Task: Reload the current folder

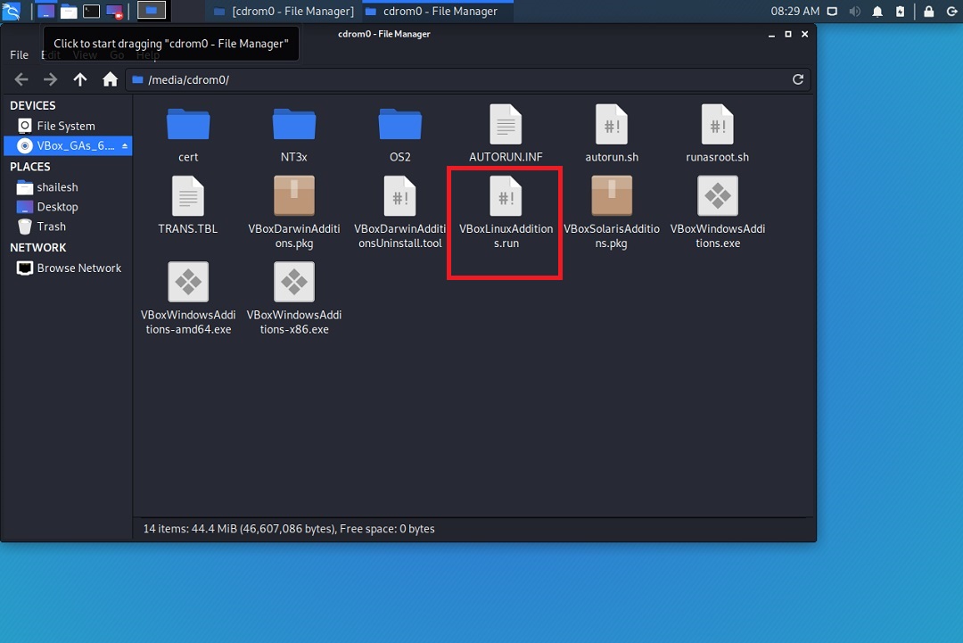Action: [x=798, y=79]
